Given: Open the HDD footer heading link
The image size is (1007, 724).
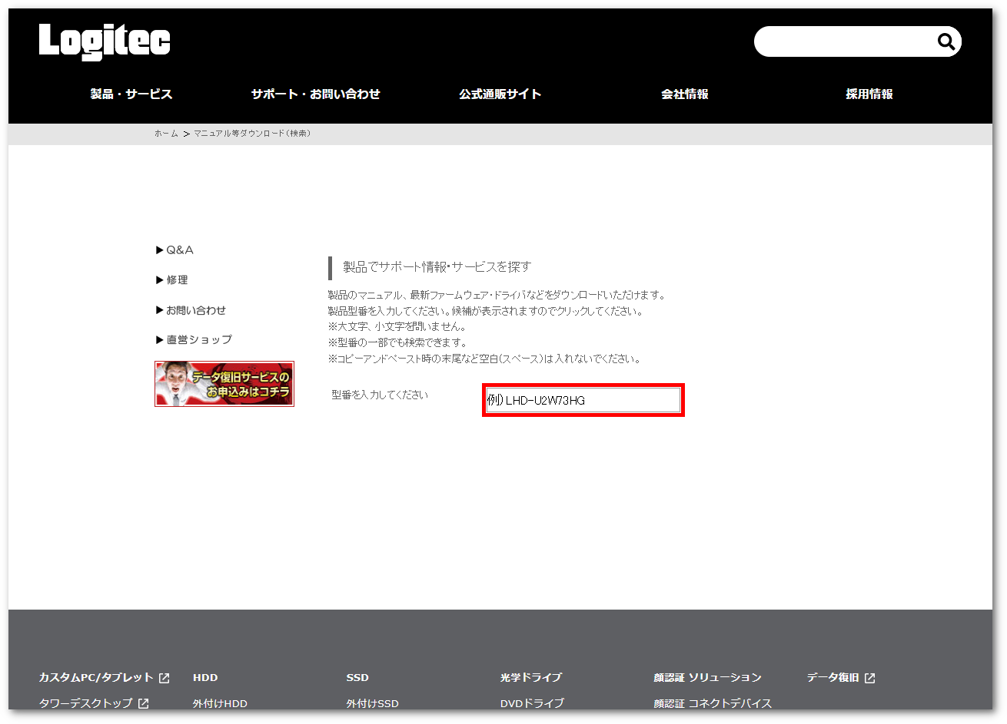Looking at the screenshot, I should point(205,677).
